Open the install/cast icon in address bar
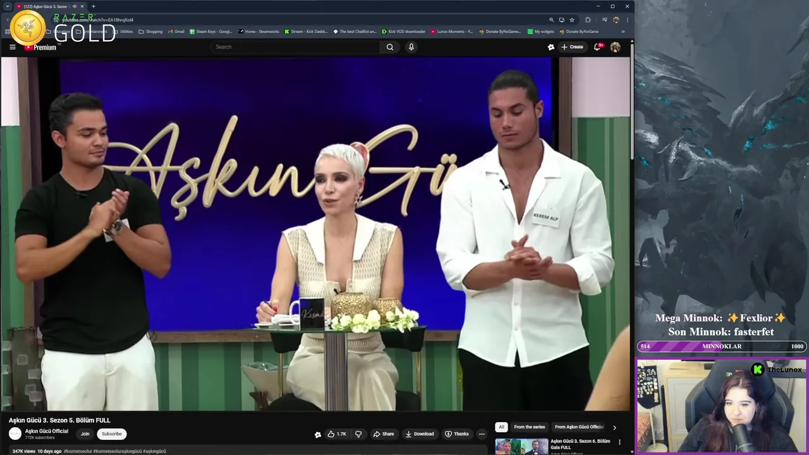Screen dimensions: 809x455 (561, 20)
